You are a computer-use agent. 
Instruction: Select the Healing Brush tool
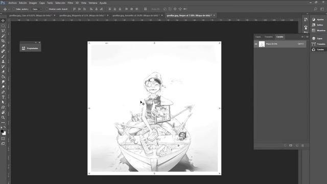click(3, 51)
